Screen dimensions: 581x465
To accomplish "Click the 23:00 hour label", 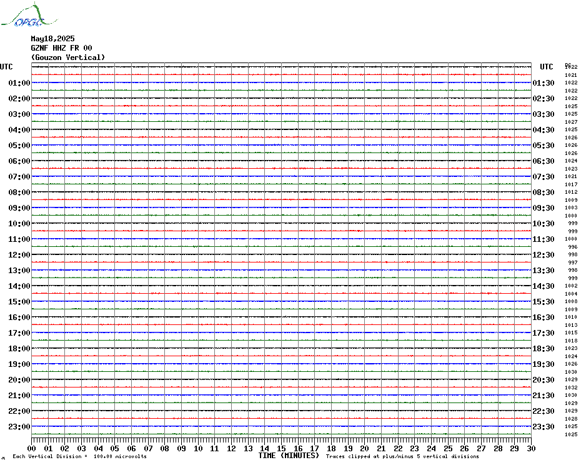I will pyautogui.click(x=19, y=426).
